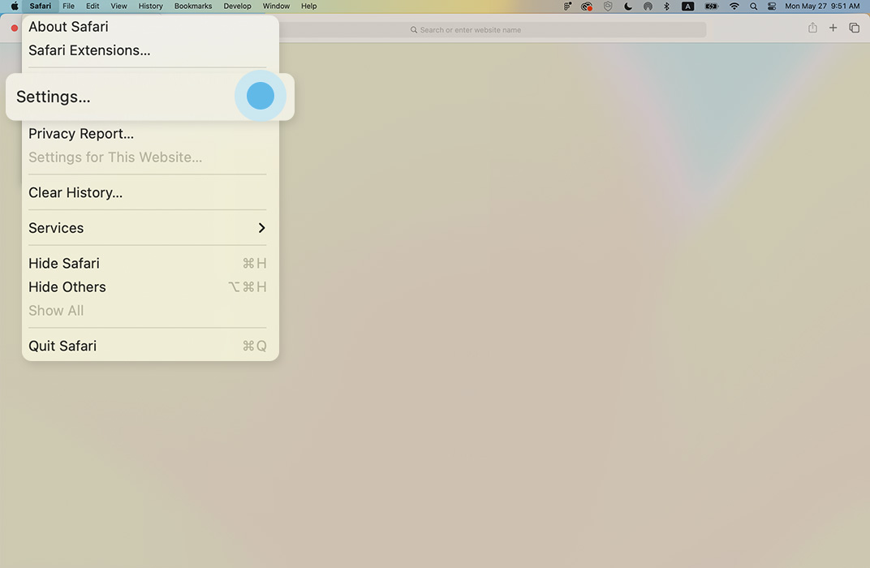Click the Wi-Fi status icon
Image resolution: width=870 pixels, height=568 pixels.
coord(734,6)
